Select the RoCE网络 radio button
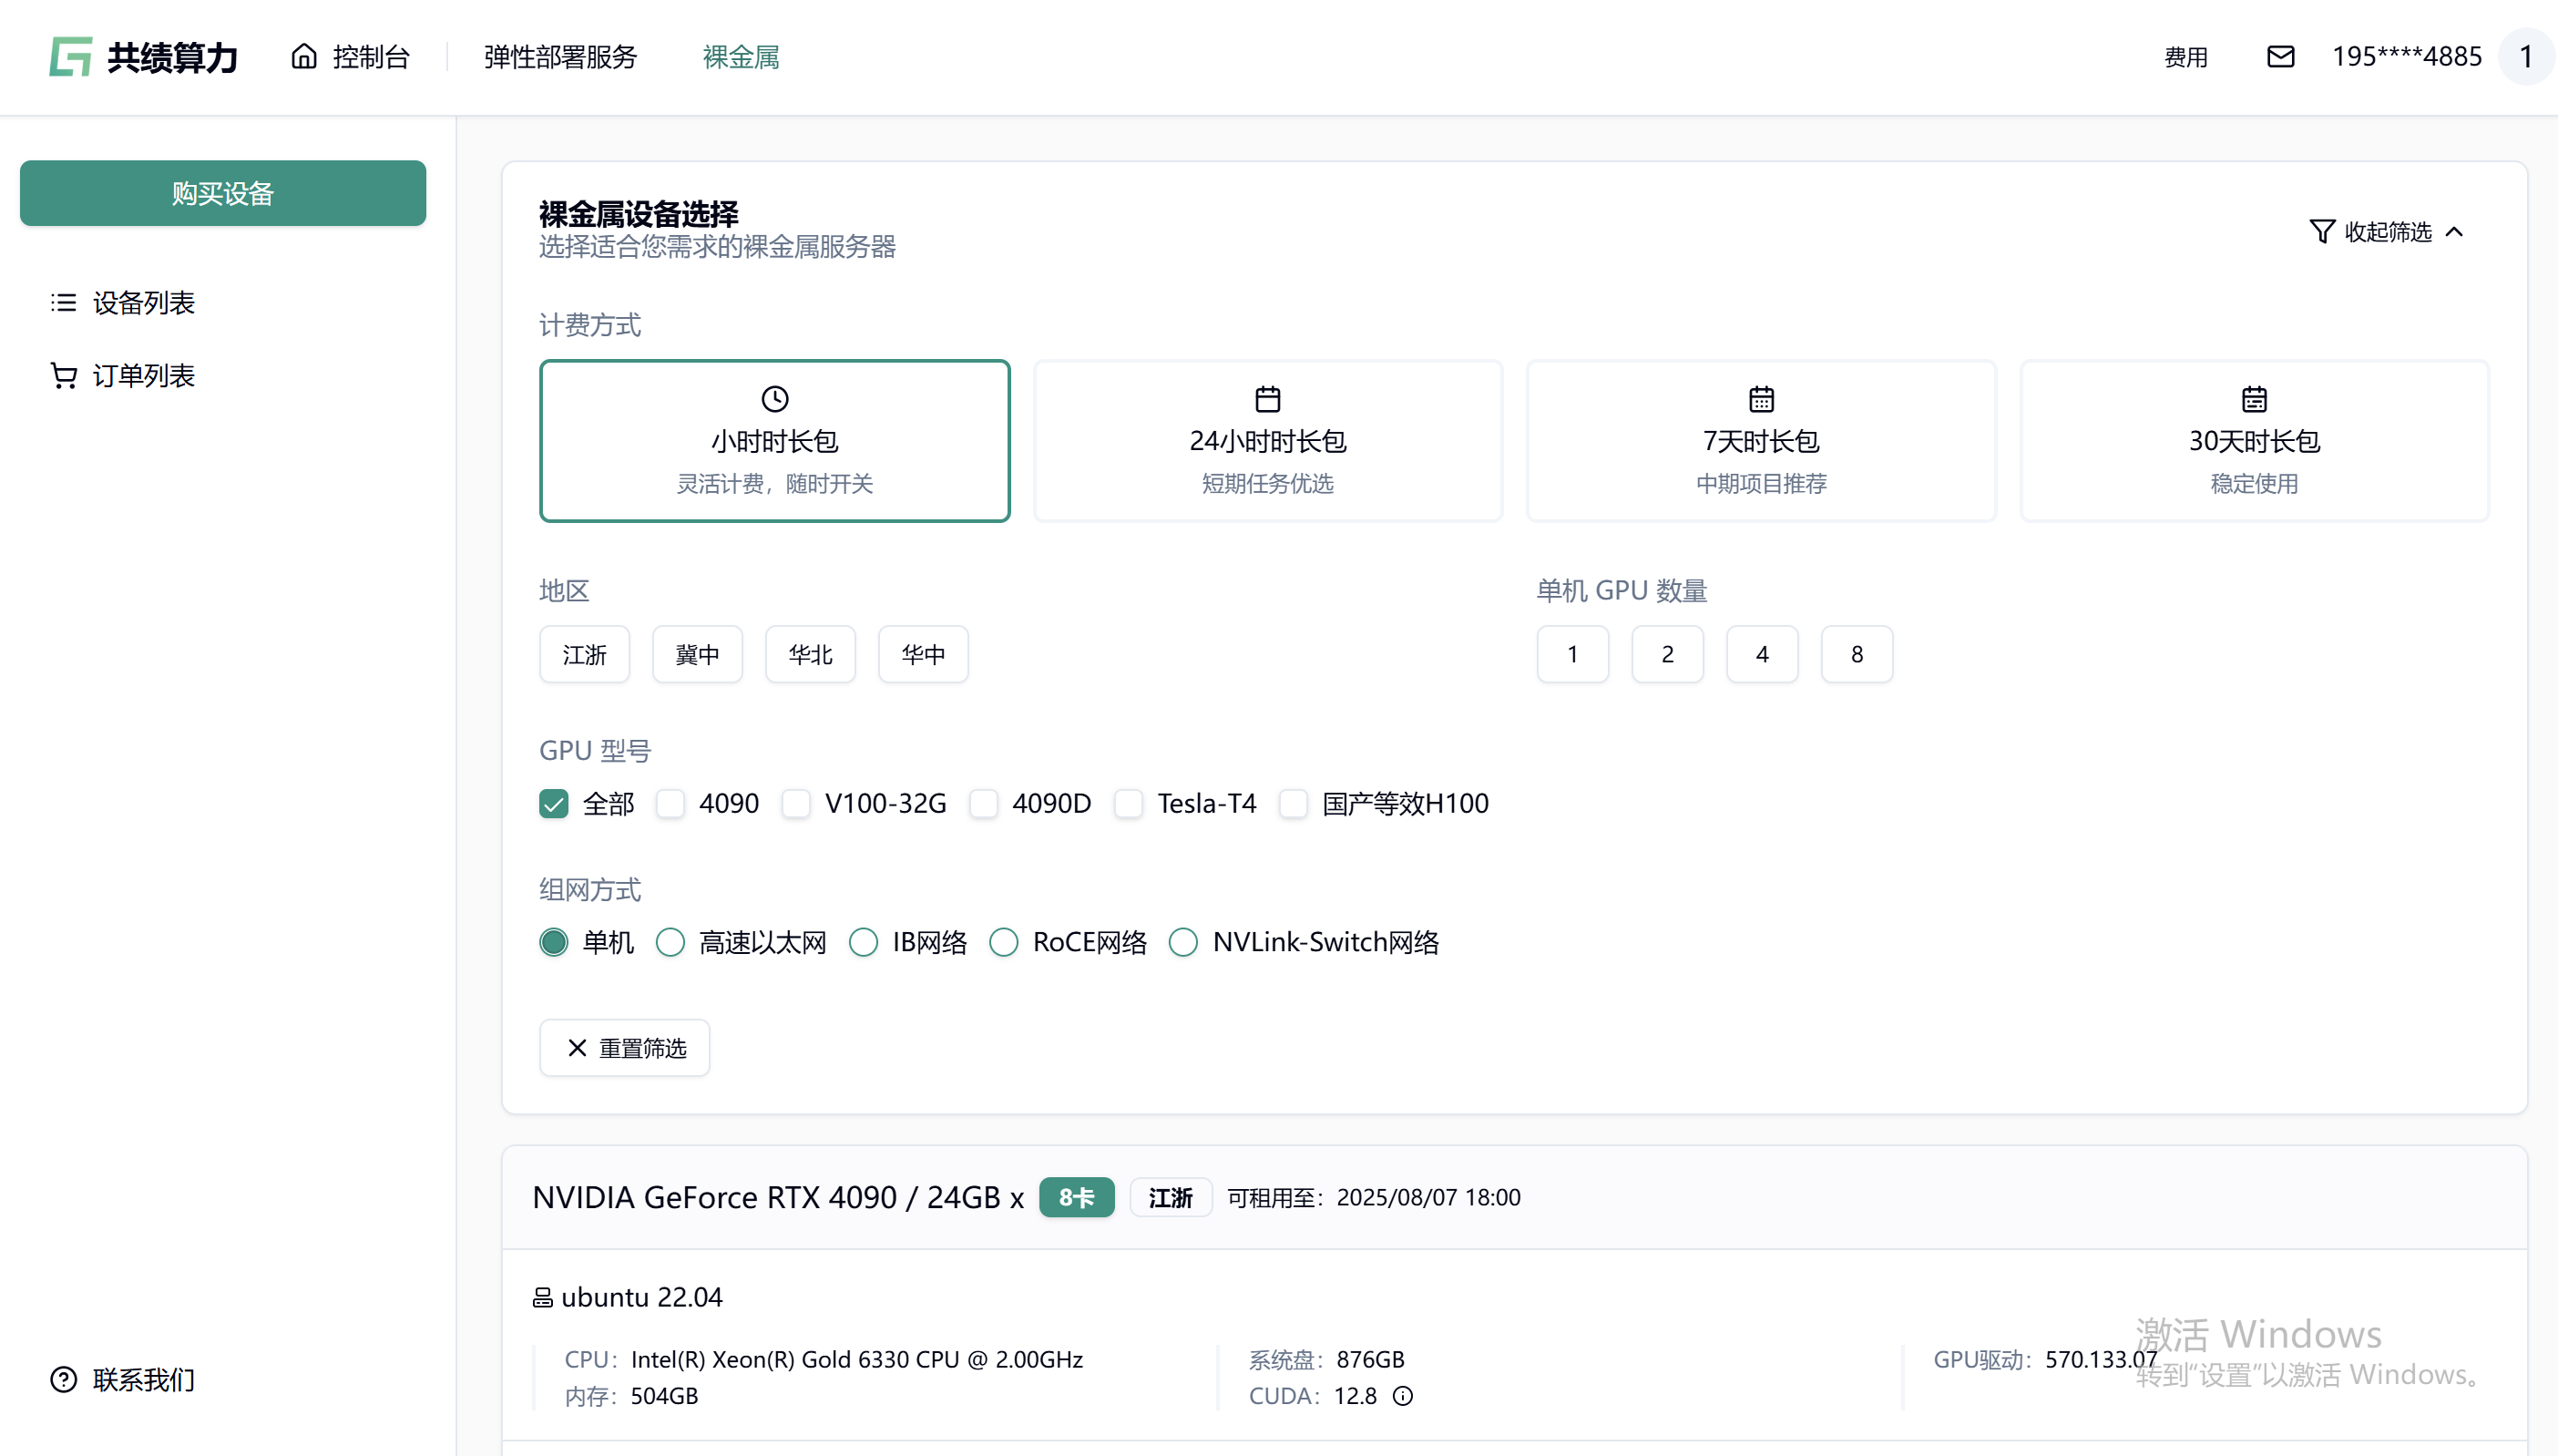 (x=1004, y=942)
